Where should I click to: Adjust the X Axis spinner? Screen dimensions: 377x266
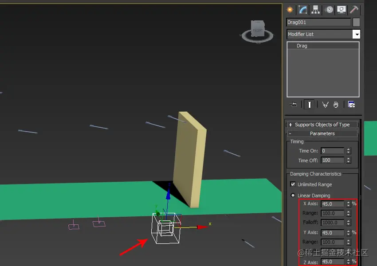coord(348,204)
